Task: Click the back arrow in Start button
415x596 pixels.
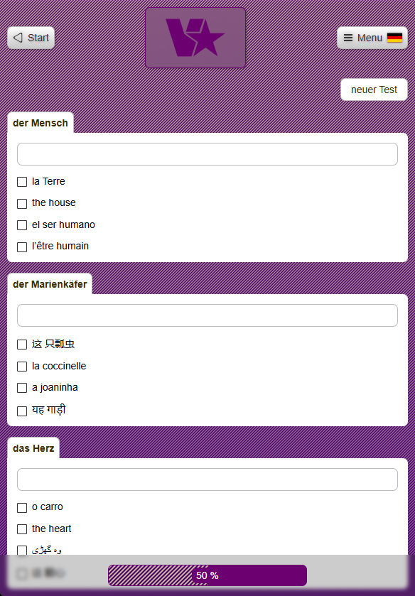Action: click(18, 38)
